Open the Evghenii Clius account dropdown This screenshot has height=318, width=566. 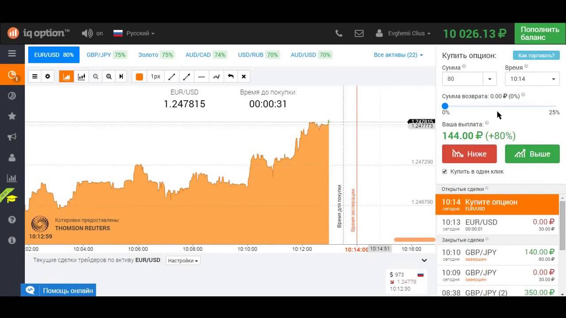point(403,33)
